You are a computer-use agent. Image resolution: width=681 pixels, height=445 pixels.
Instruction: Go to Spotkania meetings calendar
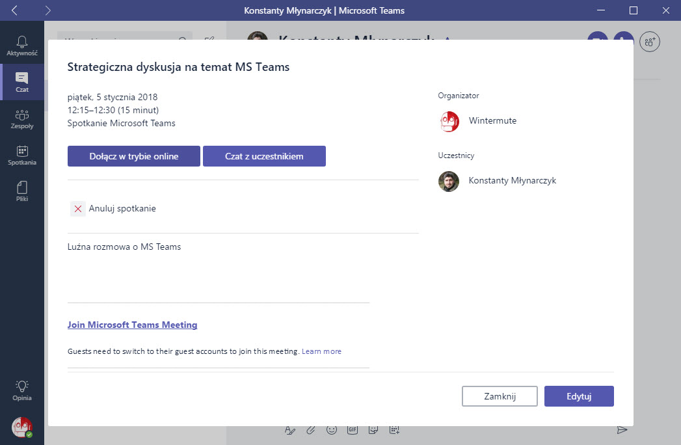pyautogui.click(x=21, y=155)
